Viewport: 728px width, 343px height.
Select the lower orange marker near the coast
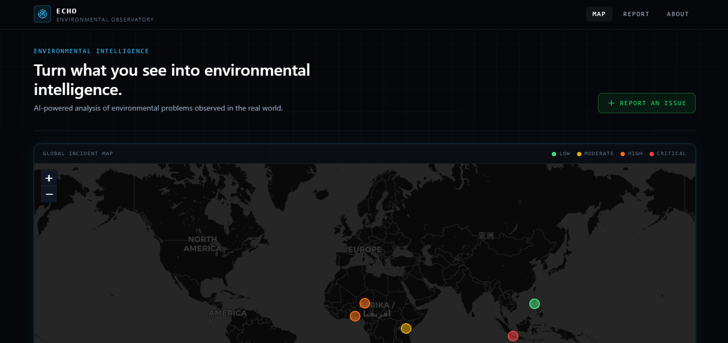[355, 316]
